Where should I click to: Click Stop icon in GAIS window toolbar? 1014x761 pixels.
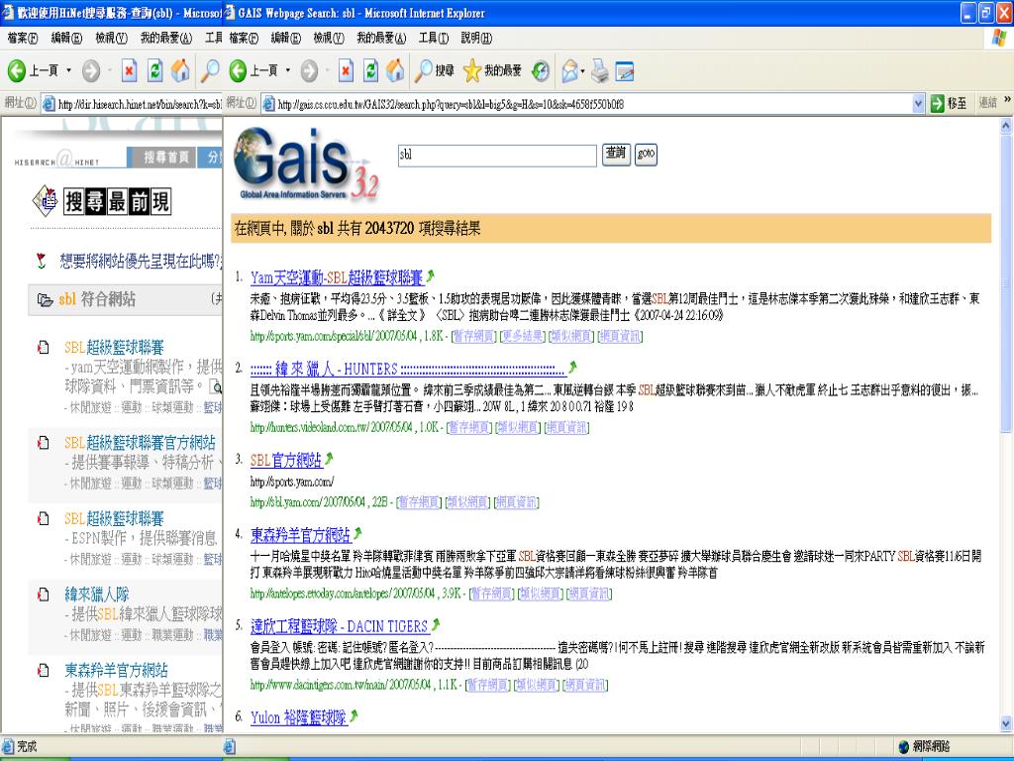[346, 70]
